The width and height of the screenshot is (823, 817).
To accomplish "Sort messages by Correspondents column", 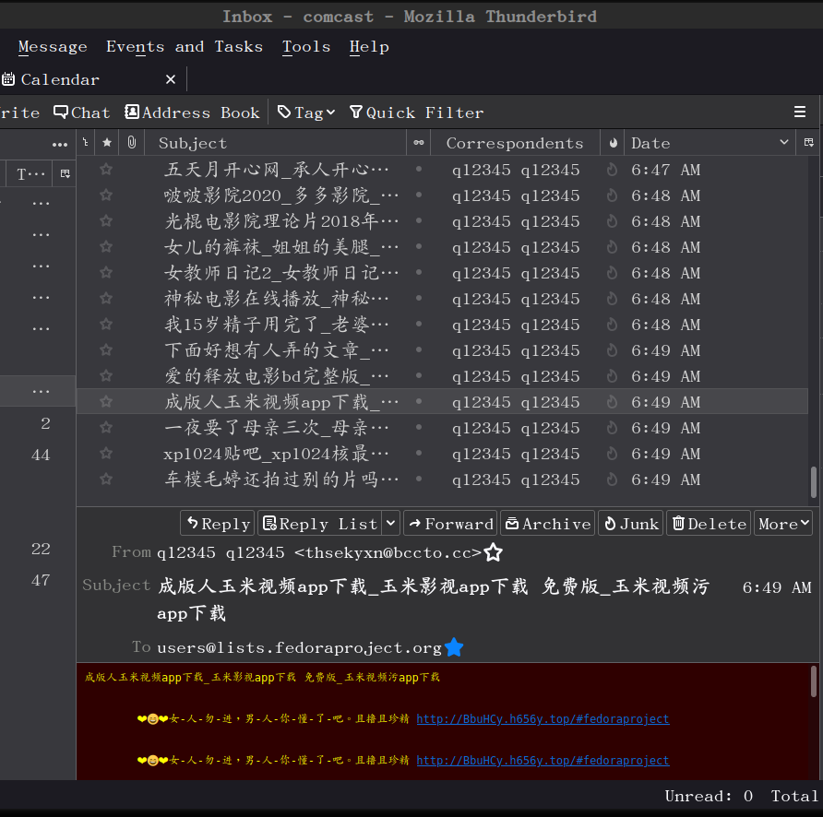I will tap(515, 143).
